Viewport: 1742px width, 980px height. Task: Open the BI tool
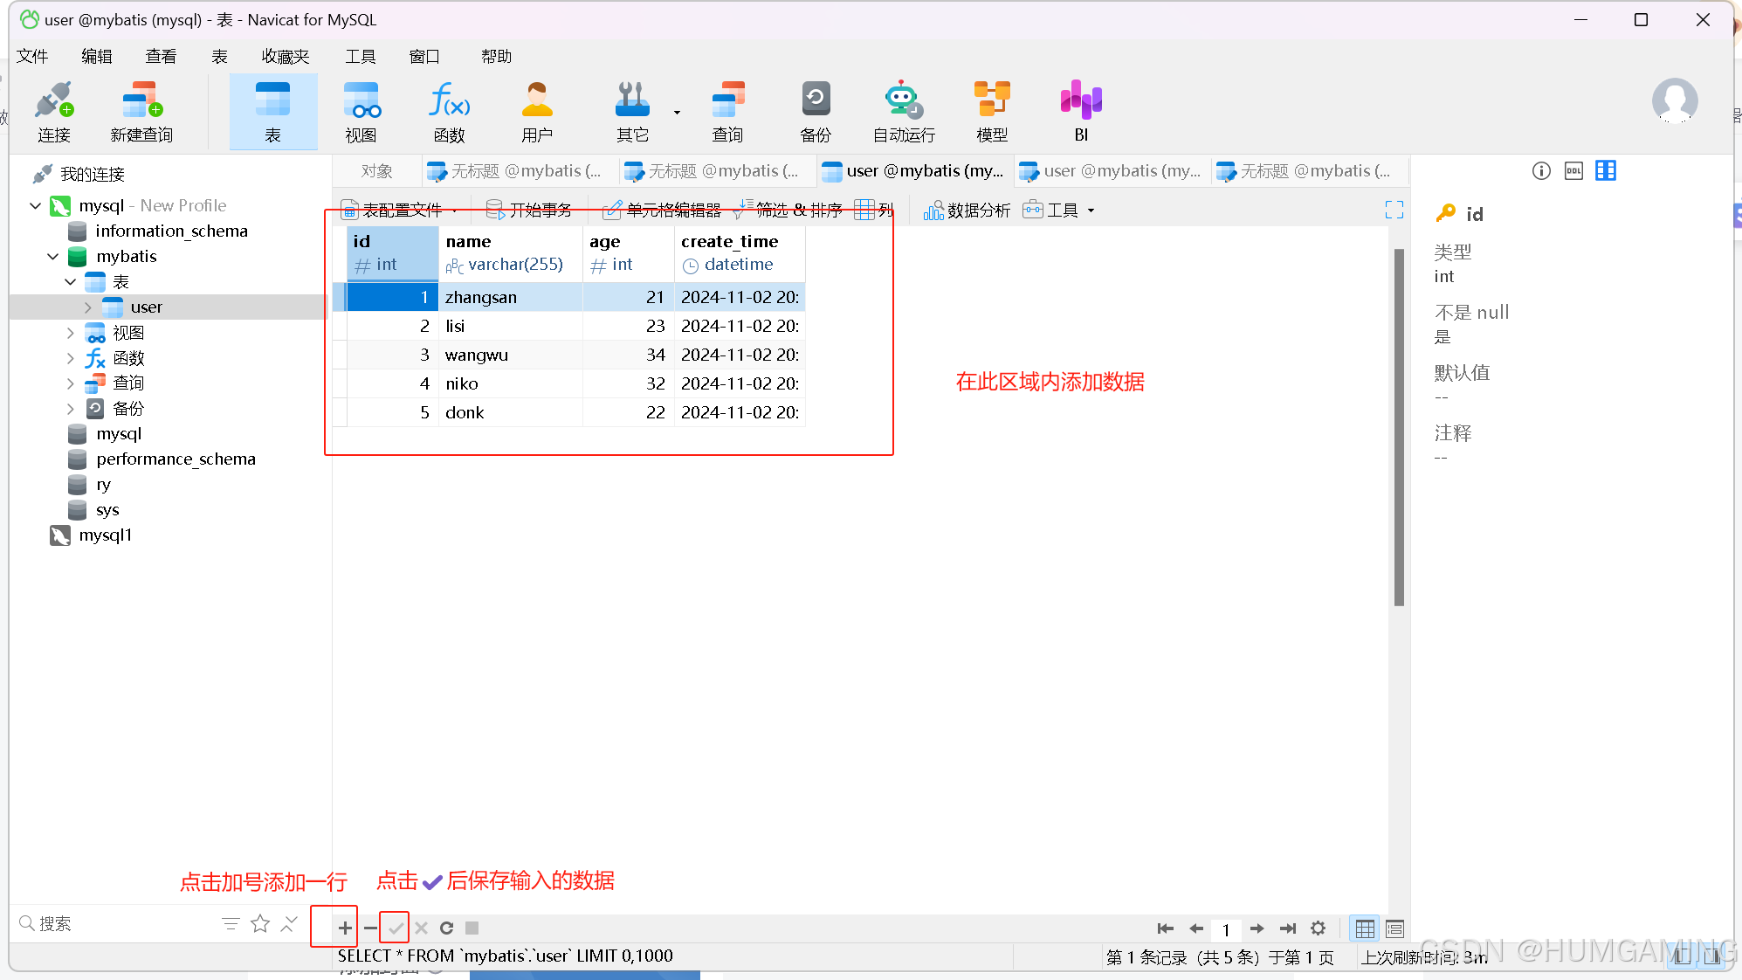click(x=1080, y=111)
